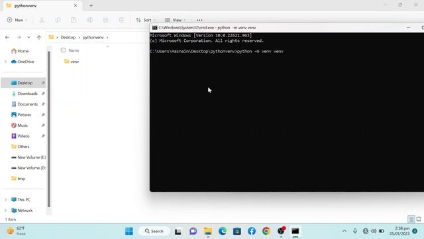Select the venv folder
Image resolution: width=424 pixels, height=239 pixels.
(72, 62)
